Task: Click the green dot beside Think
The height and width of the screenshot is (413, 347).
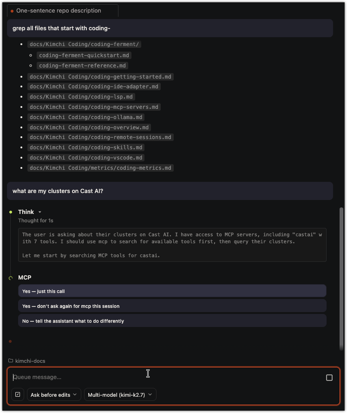Action: coord(11,212)
